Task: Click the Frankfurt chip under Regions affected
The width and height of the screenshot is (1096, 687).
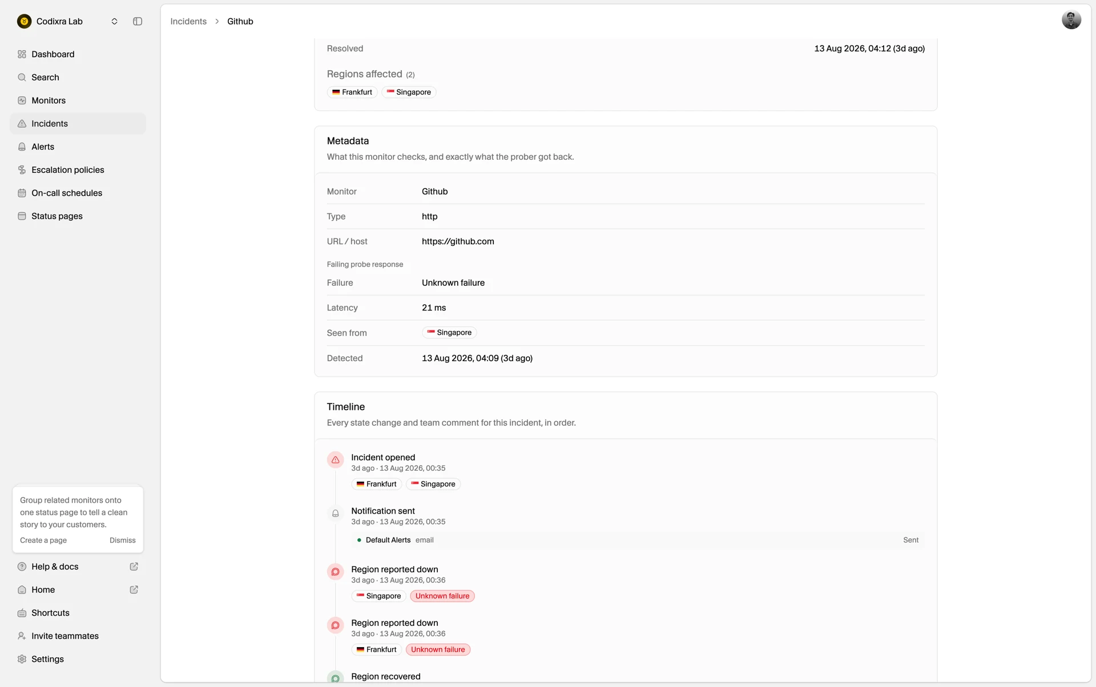Action: pos(352,92)
